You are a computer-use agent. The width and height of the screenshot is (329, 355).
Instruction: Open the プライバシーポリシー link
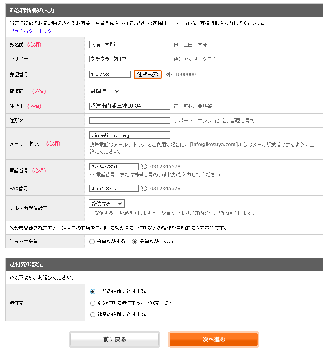click(32, 31)
